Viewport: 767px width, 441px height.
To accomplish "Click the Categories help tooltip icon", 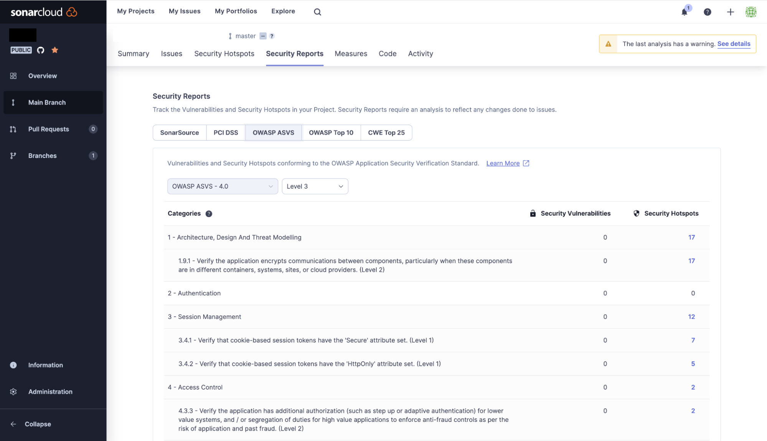I will (209, 214).
